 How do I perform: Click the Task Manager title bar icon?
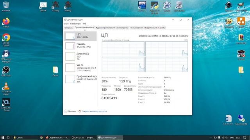coord(65,20)
